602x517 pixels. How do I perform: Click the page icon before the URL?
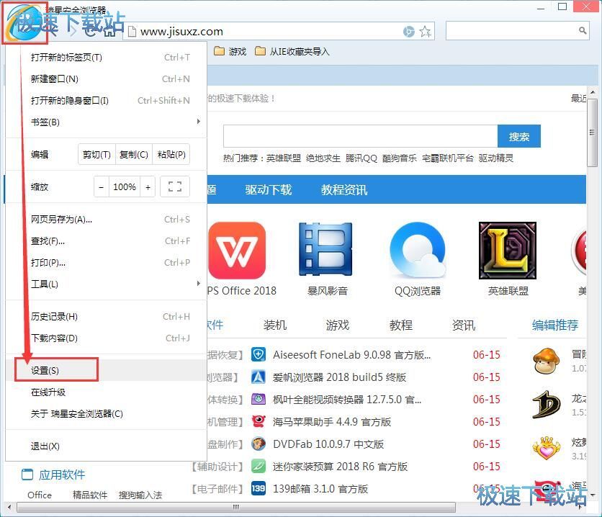132,32
